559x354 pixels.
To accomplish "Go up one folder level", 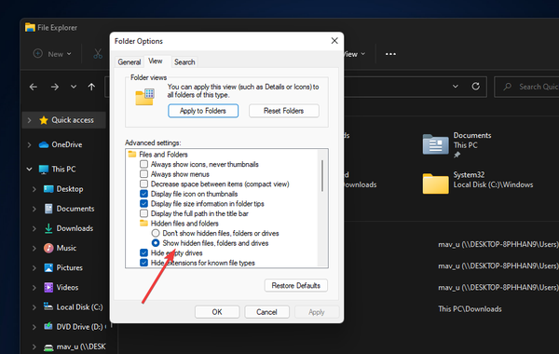I will (91, 87).
